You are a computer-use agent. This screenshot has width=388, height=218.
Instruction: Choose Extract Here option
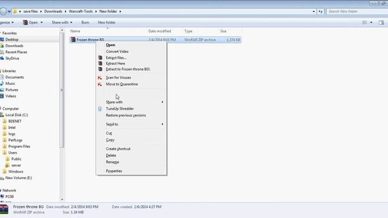click(115, 63)
